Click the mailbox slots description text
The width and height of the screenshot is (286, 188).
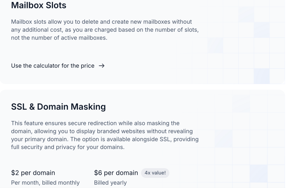(x=104, y=30)
